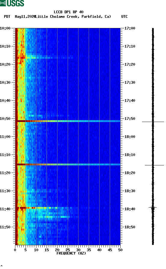Image resolution: width=166 pixels, height=269 pixels.
Task: Click the 'UTC' timezone label
Action: [124, 17]
